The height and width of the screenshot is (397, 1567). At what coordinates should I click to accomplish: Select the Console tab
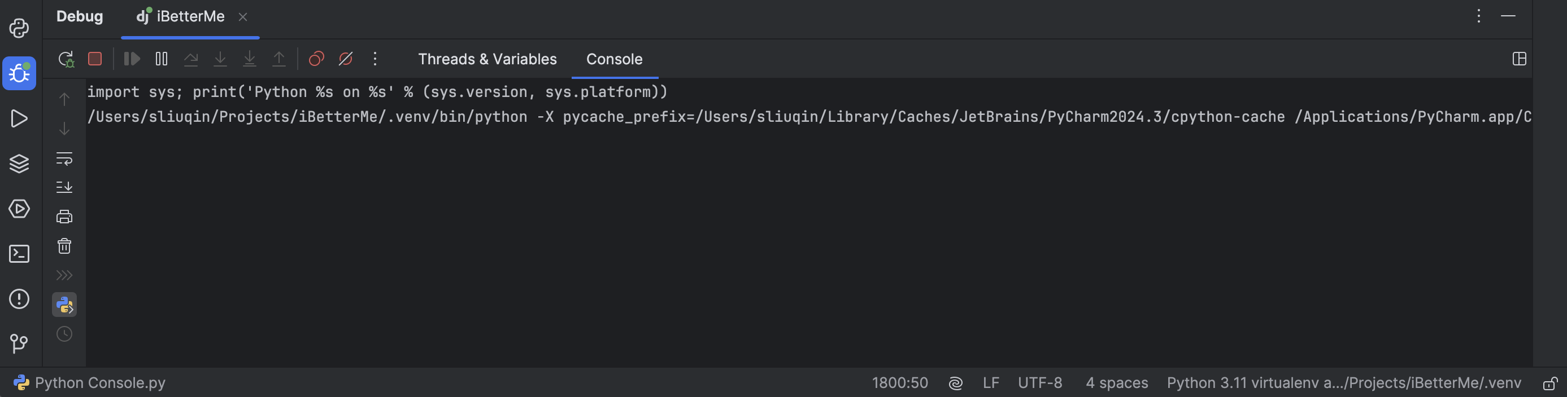615,59
